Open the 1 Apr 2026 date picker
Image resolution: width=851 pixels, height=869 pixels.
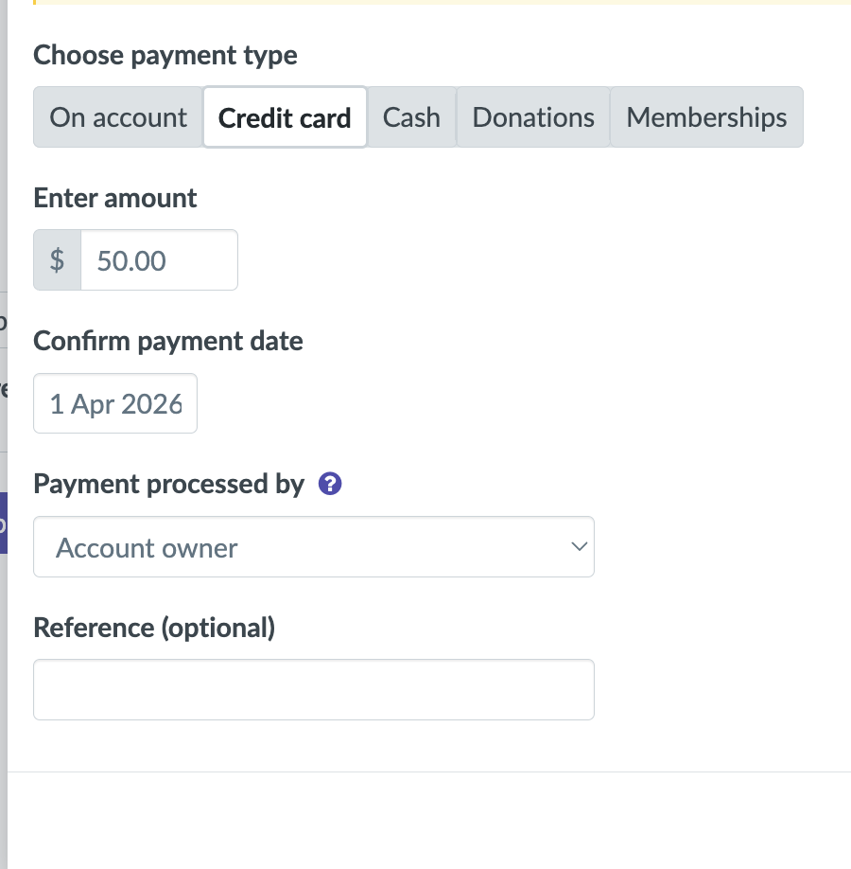pos(115,404)
